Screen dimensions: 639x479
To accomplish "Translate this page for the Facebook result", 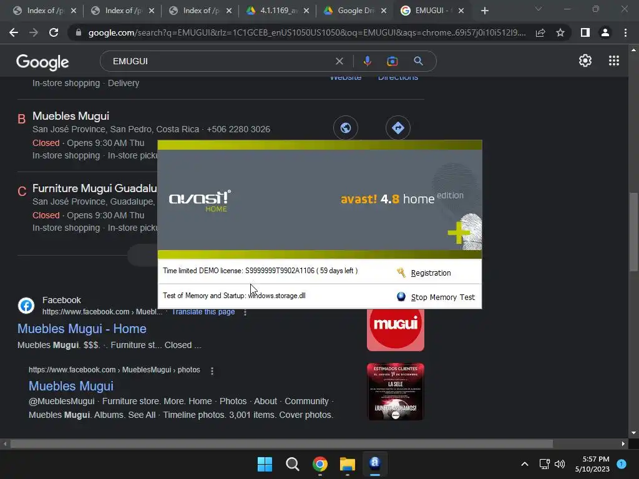I will pyautogui.click(x=203, y=312).
